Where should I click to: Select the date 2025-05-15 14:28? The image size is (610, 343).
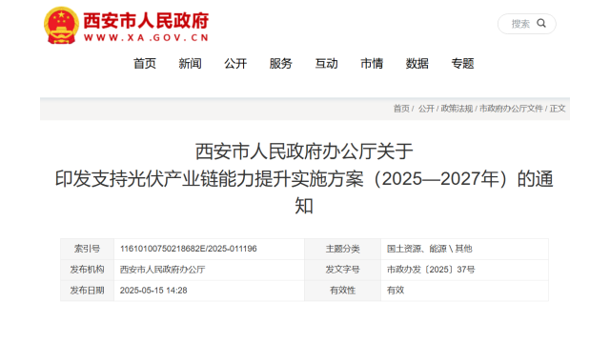point(153,291)
